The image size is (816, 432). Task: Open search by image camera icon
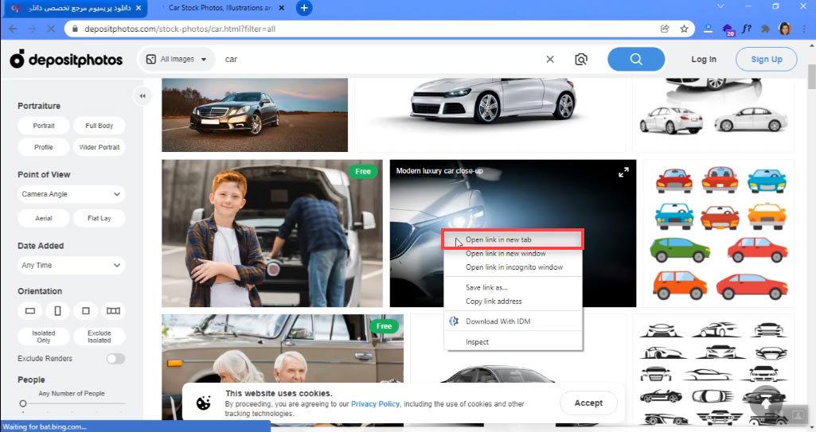point(581,59)
